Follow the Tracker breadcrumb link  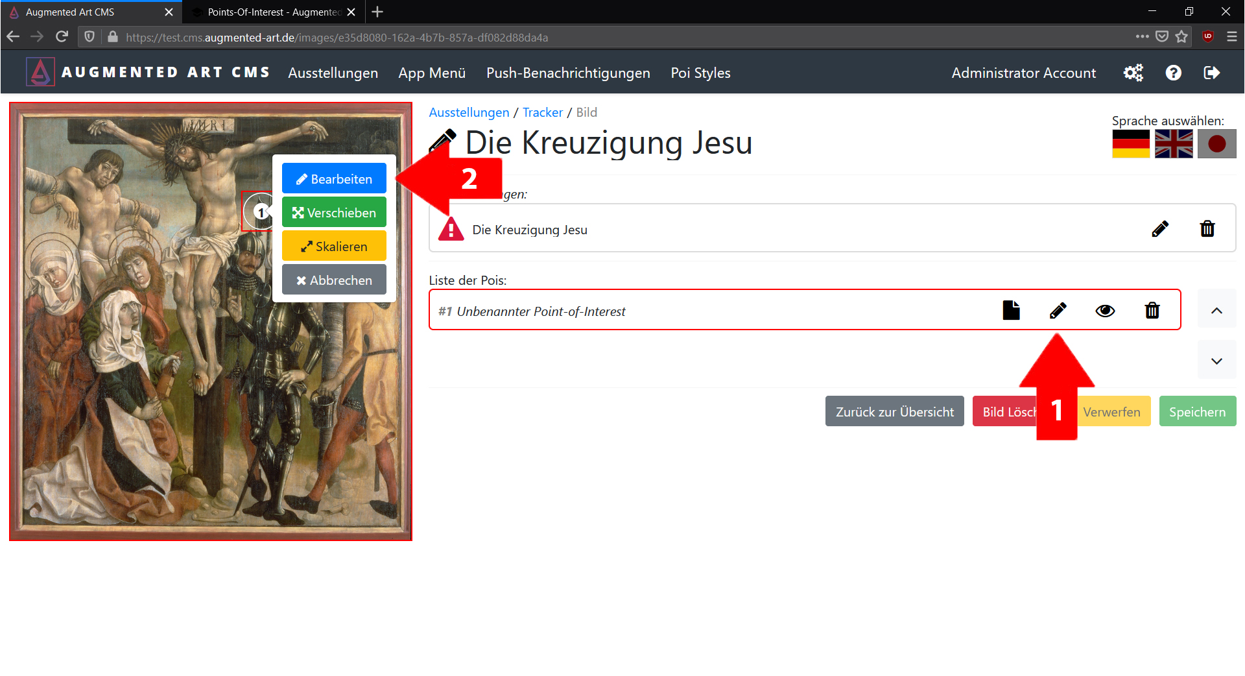[x=543, y=112]
